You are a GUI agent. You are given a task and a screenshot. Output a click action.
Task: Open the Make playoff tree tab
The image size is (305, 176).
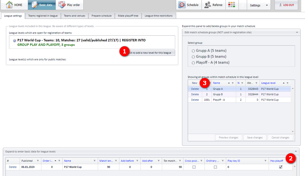(x=128, y=16)
